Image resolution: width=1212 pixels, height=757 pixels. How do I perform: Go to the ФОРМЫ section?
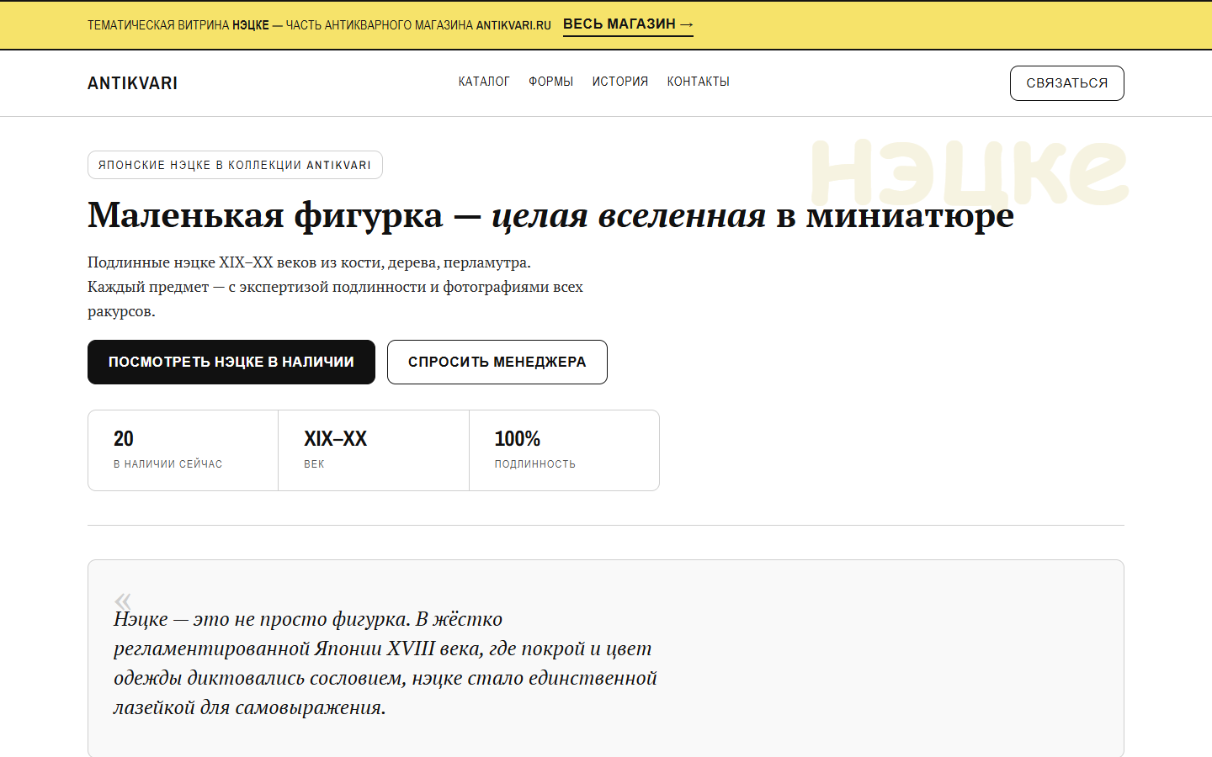550,82
